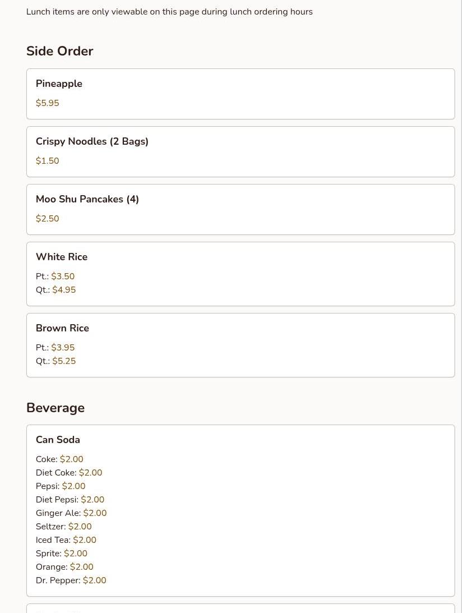Click the Iced Tea option
473x613 pixels.
point(66,540)
